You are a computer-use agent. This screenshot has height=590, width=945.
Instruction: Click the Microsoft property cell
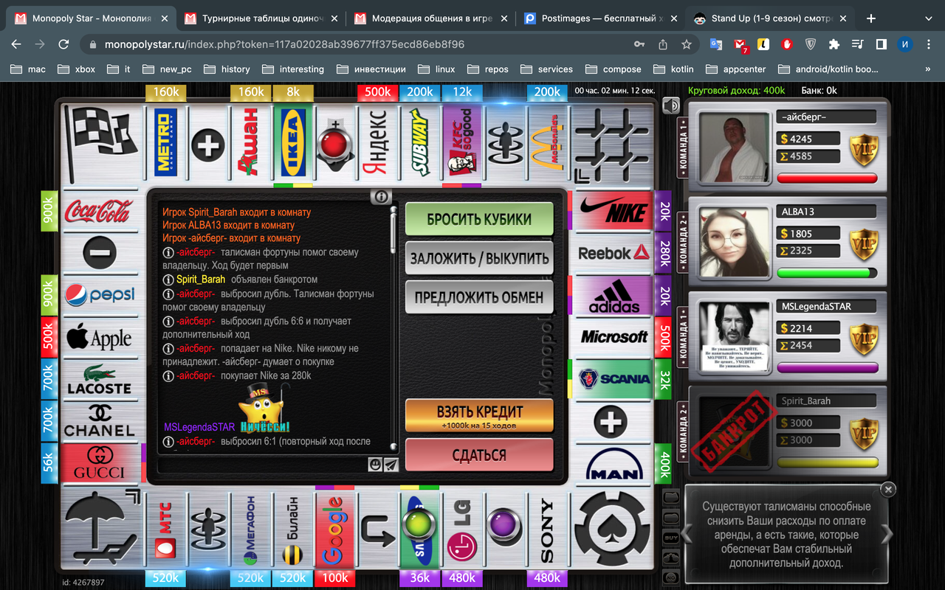click(613, 337)
